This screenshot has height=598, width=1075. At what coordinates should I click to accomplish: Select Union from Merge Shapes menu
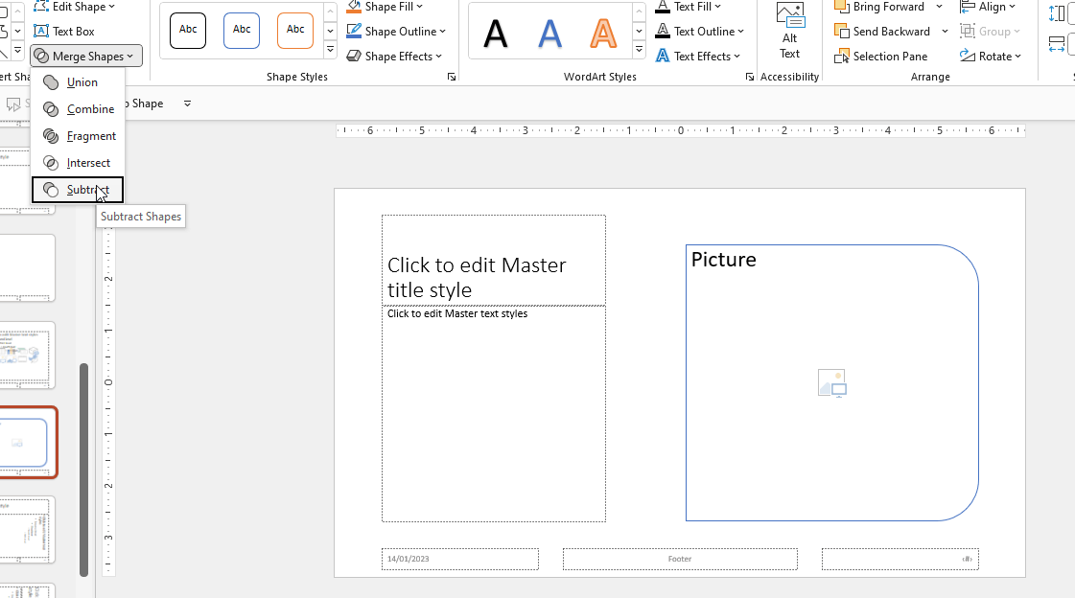tap(81, 82)
